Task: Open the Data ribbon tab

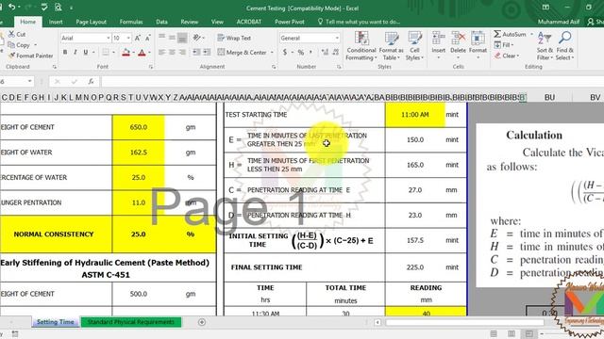Action: [161, 22]
